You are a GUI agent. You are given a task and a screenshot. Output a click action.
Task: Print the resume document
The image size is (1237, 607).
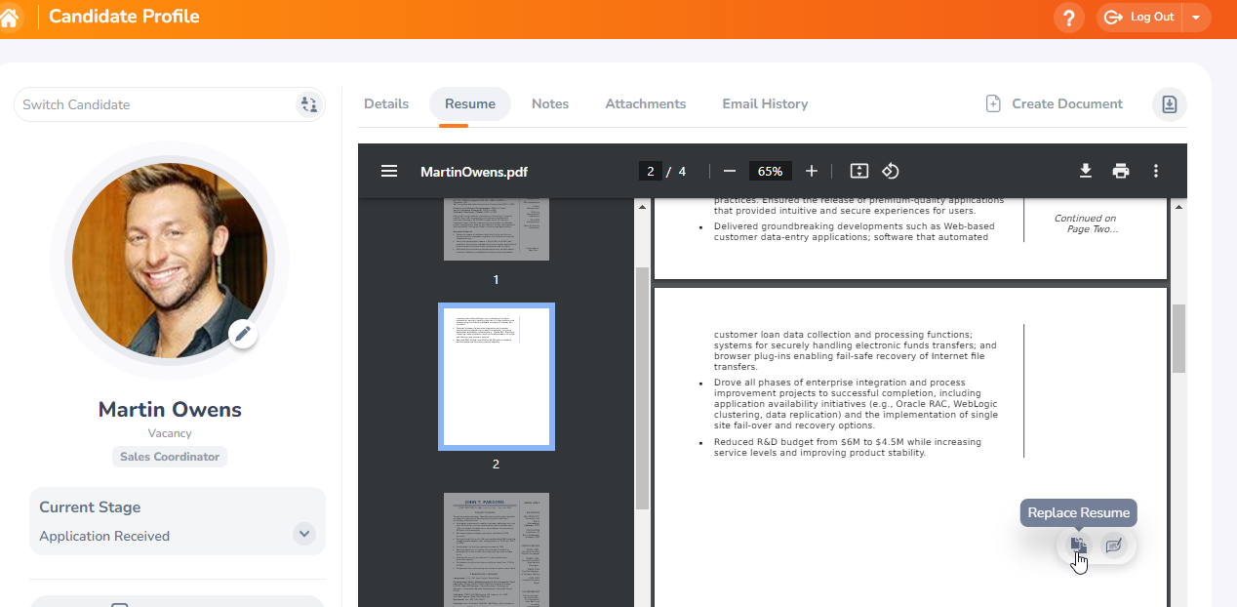[1121, 171]
